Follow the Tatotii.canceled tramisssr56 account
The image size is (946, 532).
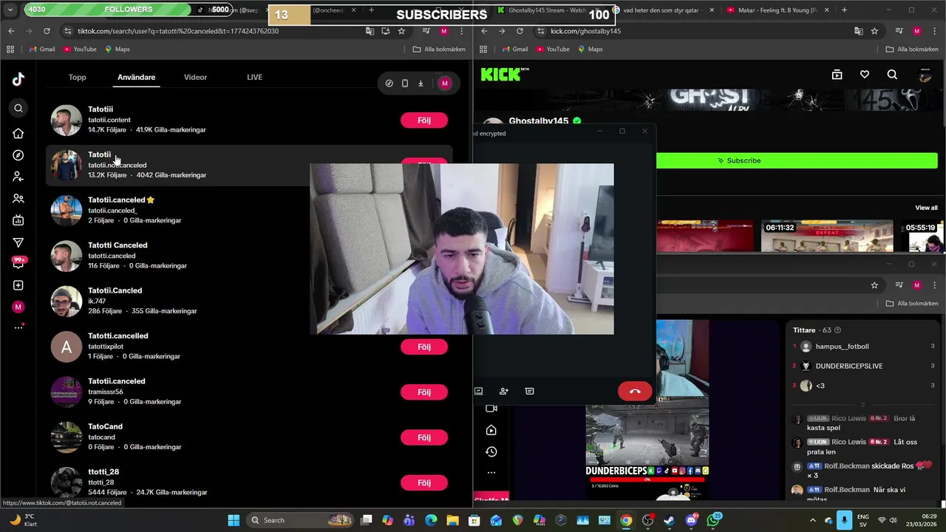pos(424,392)
